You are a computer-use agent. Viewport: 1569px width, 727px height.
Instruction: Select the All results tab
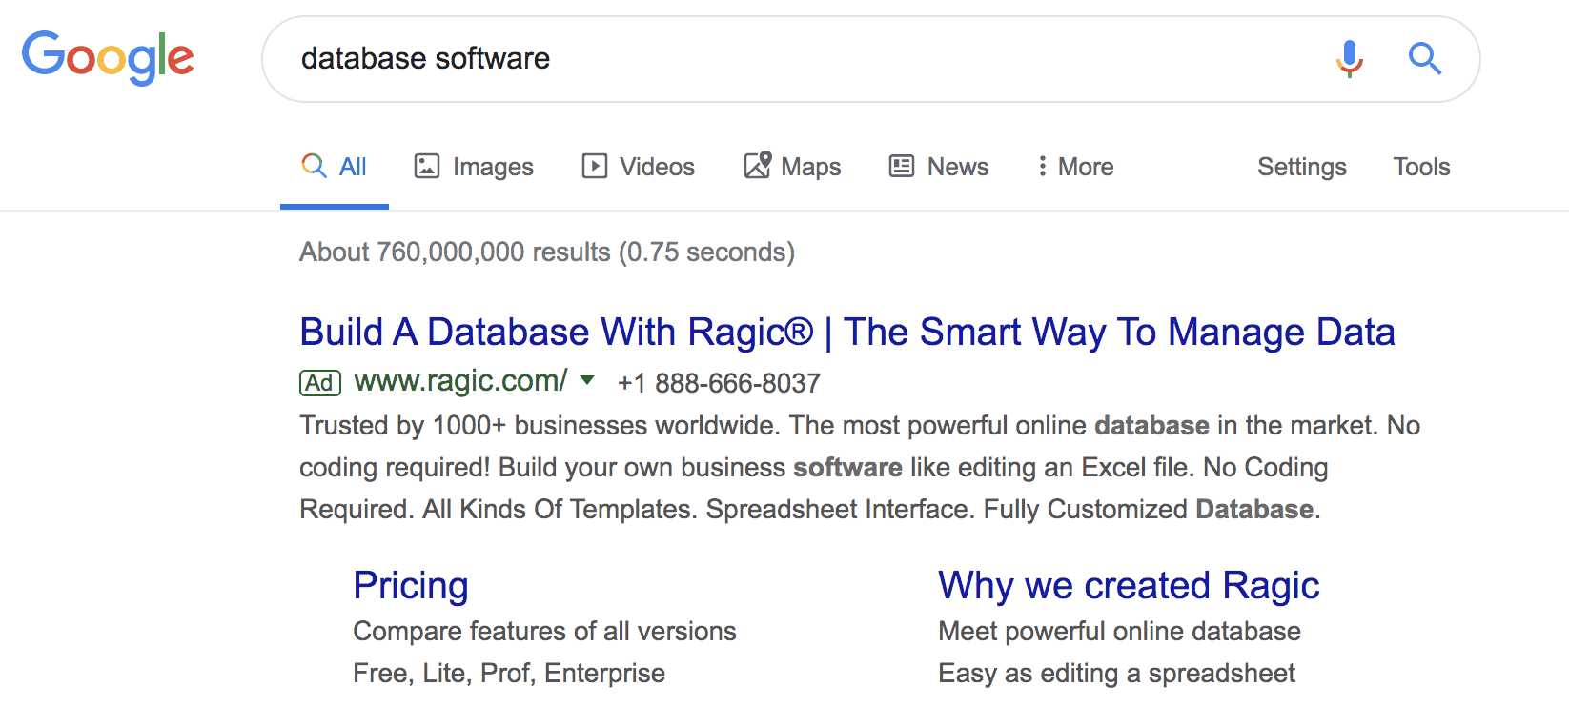[x=335, y=167]
